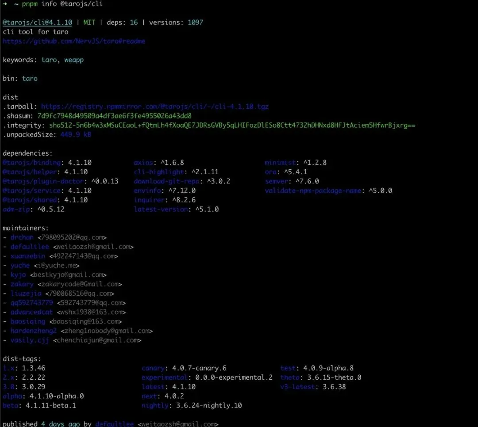The image size is (478, 427).
Task: Click the v3-latest dist-tag
Action: (x=297, y=387)
